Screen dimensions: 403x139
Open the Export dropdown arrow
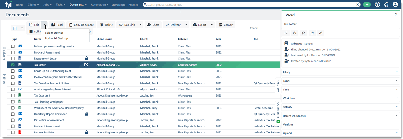pyautogui.click(x=212, y=25)
